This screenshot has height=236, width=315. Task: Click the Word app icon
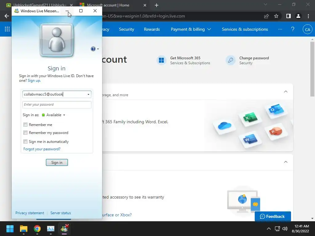250,139
